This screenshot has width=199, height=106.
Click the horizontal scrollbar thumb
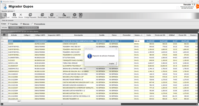(62, 104)
